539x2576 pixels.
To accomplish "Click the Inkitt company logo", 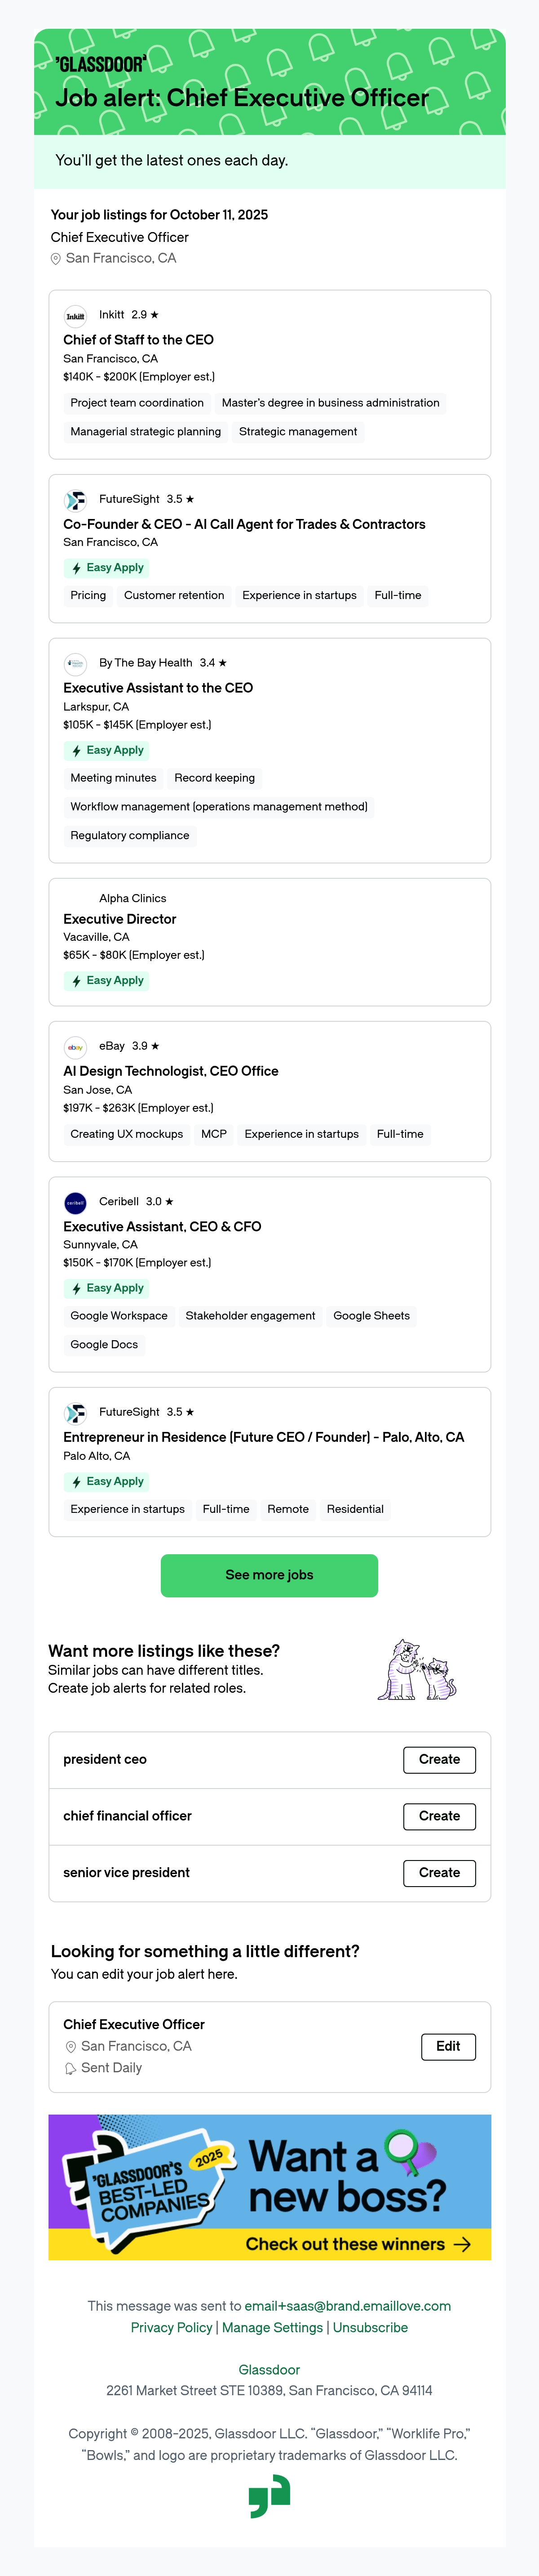I will 75,316.
